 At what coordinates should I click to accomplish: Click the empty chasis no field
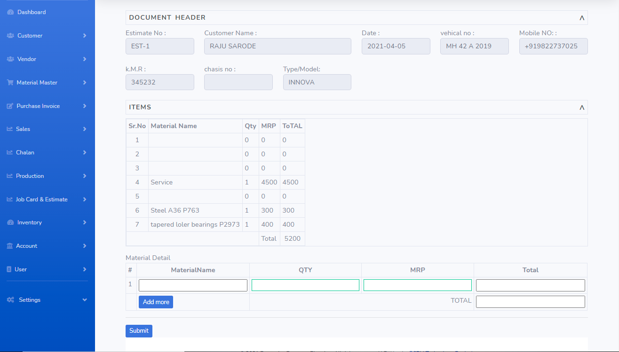pyautogui.click(x=238, y=82)
